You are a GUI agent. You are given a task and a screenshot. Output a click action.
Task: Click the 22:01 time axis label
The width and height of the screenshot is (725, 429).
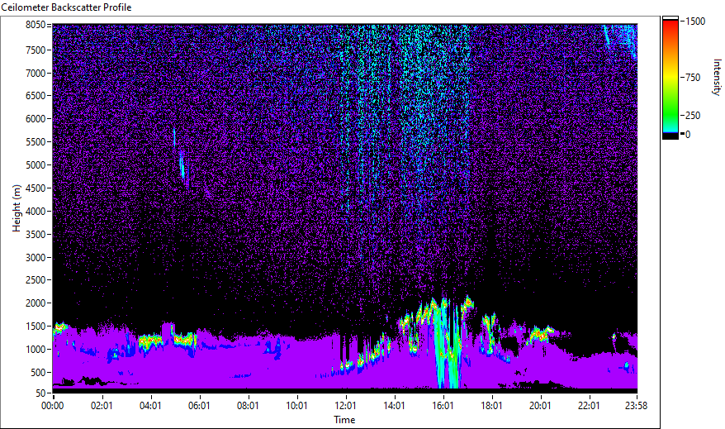point(589,406)
